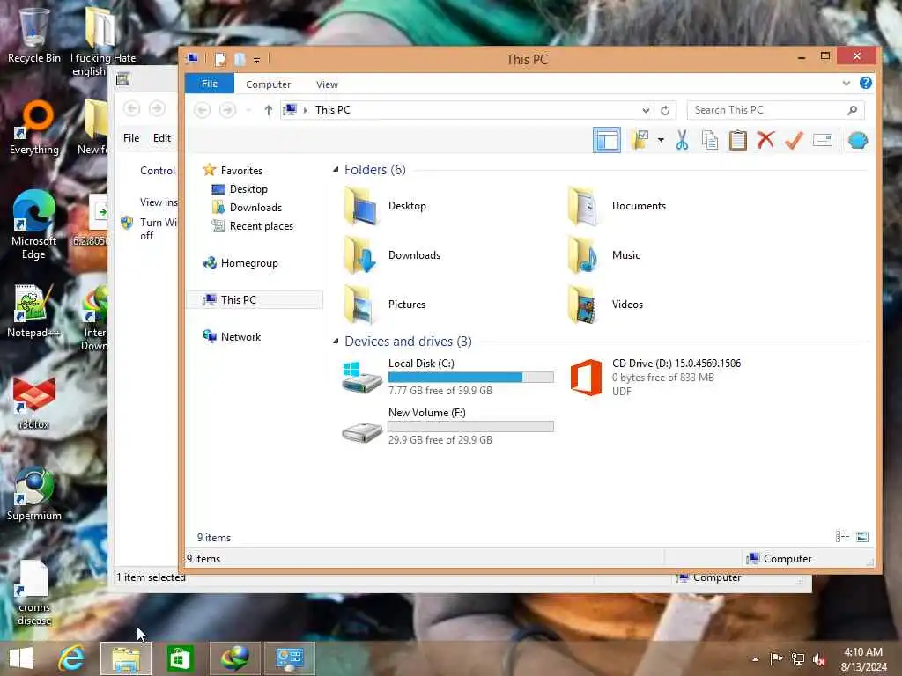Expand the address bar history dropdown
902x676 pixels.
646,110
